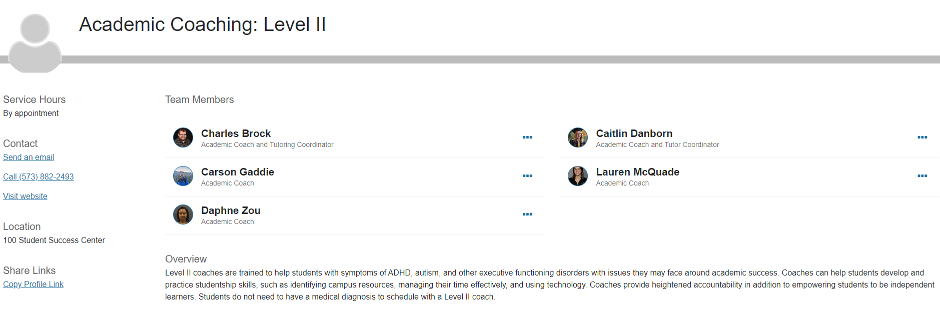Click Carson Gaddie's profile photo
This screenshot has height=313, width=940.
point(183,176)
